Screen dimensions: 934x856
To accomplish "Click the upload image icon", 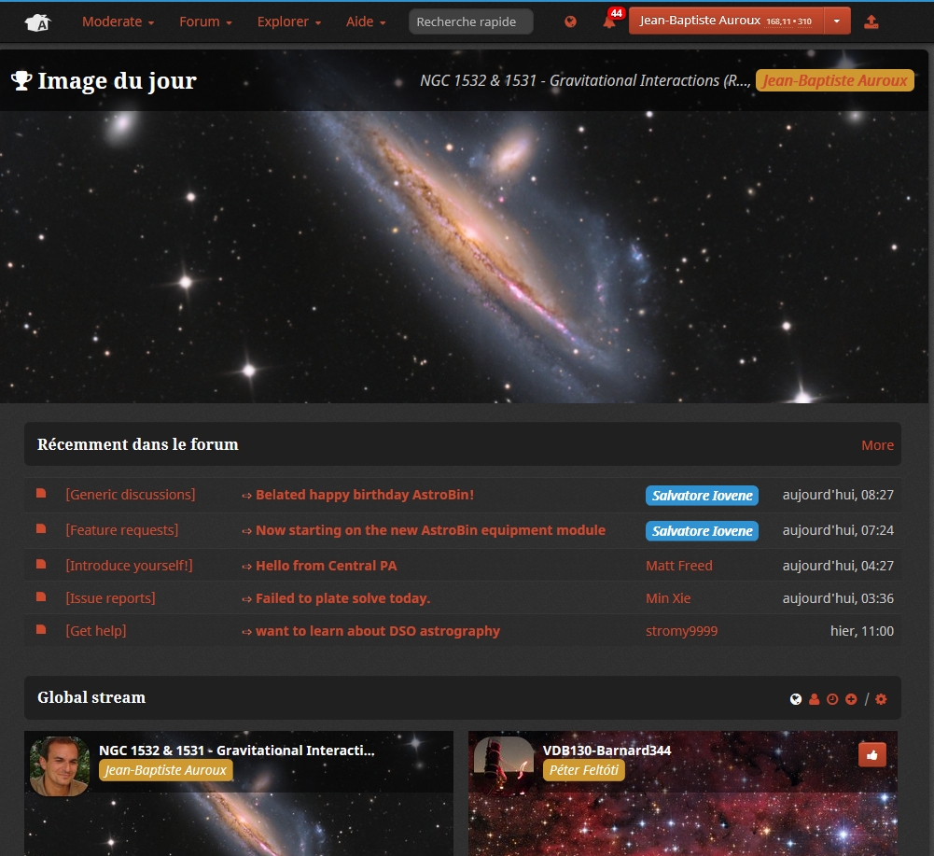I will click(871, 22).
